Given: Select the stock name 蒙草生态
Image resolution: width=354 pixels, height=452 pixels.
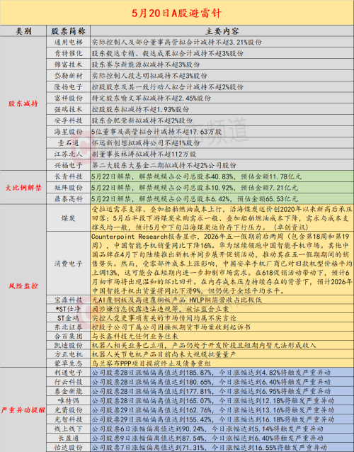Looking at the screenshot, I should click(68, 363).
